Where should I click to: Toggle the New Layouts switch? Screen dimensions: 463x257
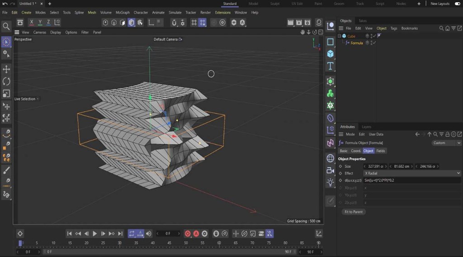pyautogui.click(x=457, y=4)
